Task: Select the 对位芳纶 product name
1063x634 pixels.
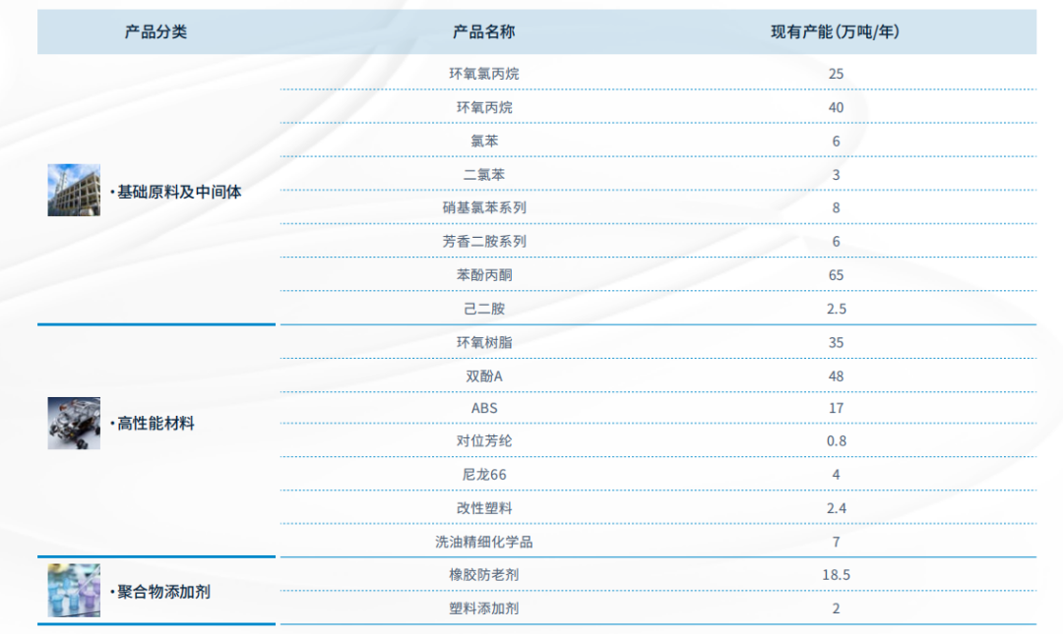Action: [484, 441]
